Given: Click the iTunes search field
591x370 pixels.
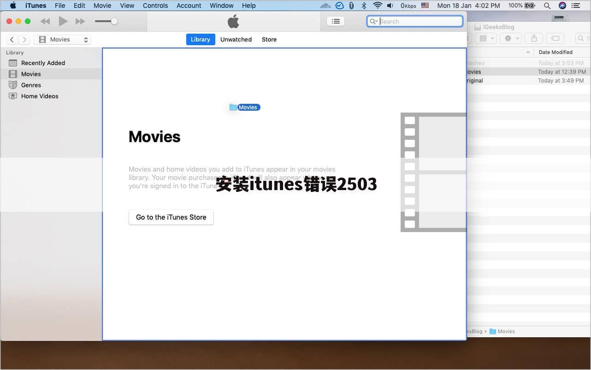Looking at the screenshot, I should 415,21.
